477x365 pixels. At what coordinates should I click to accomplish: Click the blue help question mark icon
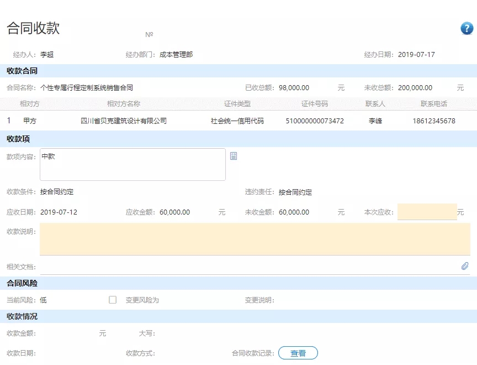[467, 29]
